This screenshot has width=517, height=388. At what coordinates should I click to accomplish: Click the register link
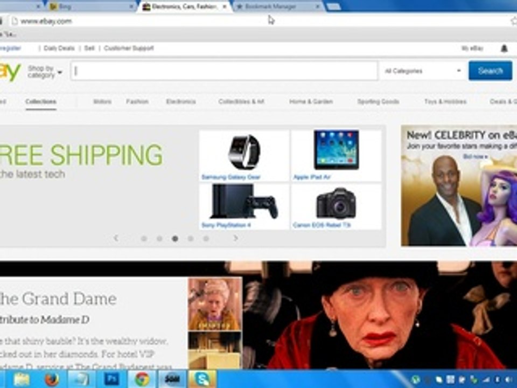10,48
